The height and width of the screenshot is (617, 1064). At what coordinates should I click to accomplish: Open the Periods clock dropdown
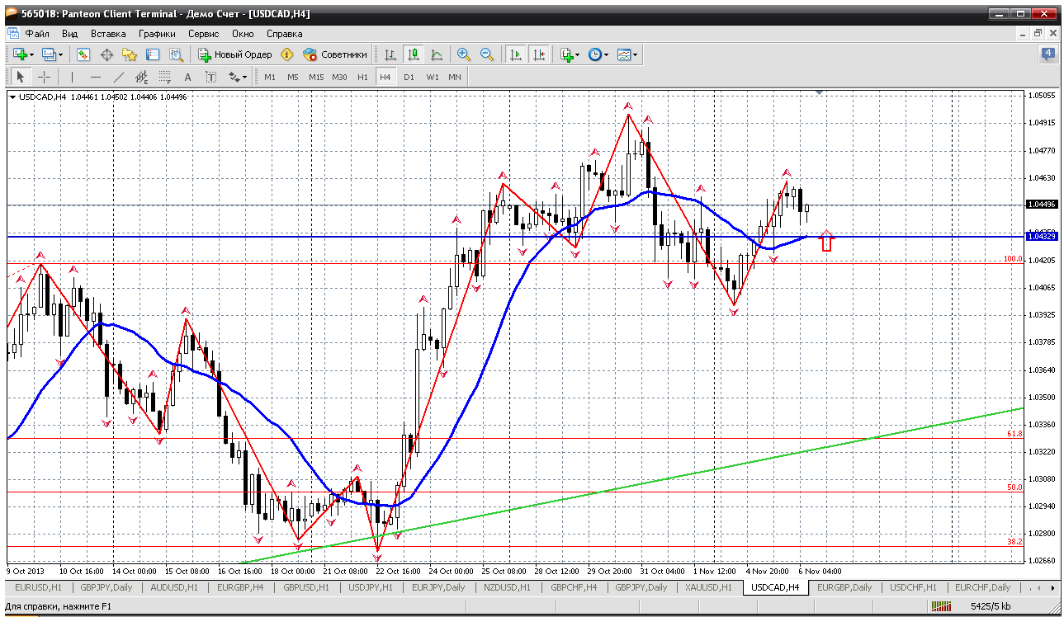(x=598, y=54)
